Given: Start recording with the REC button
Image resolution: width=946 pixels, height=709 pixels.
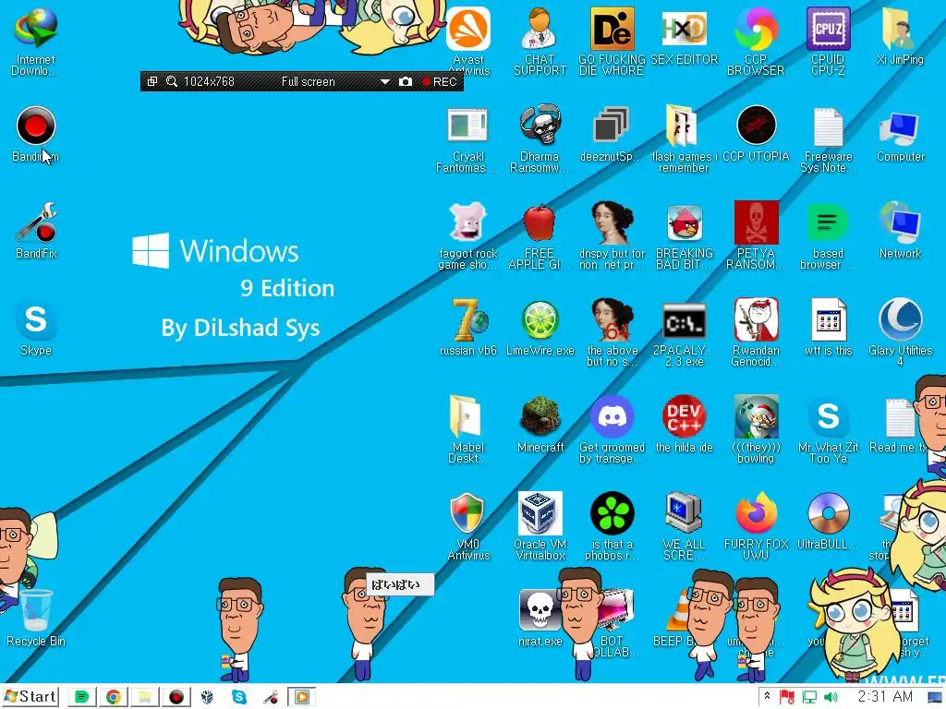Looking at the screenshot, I should (x=439, y=81).
